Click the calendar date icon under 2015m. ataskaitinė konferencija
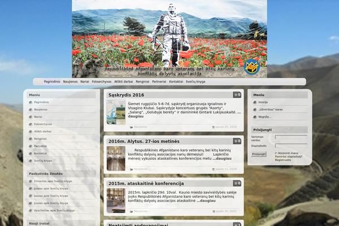The image size is (339, 226). pos(214,211)
